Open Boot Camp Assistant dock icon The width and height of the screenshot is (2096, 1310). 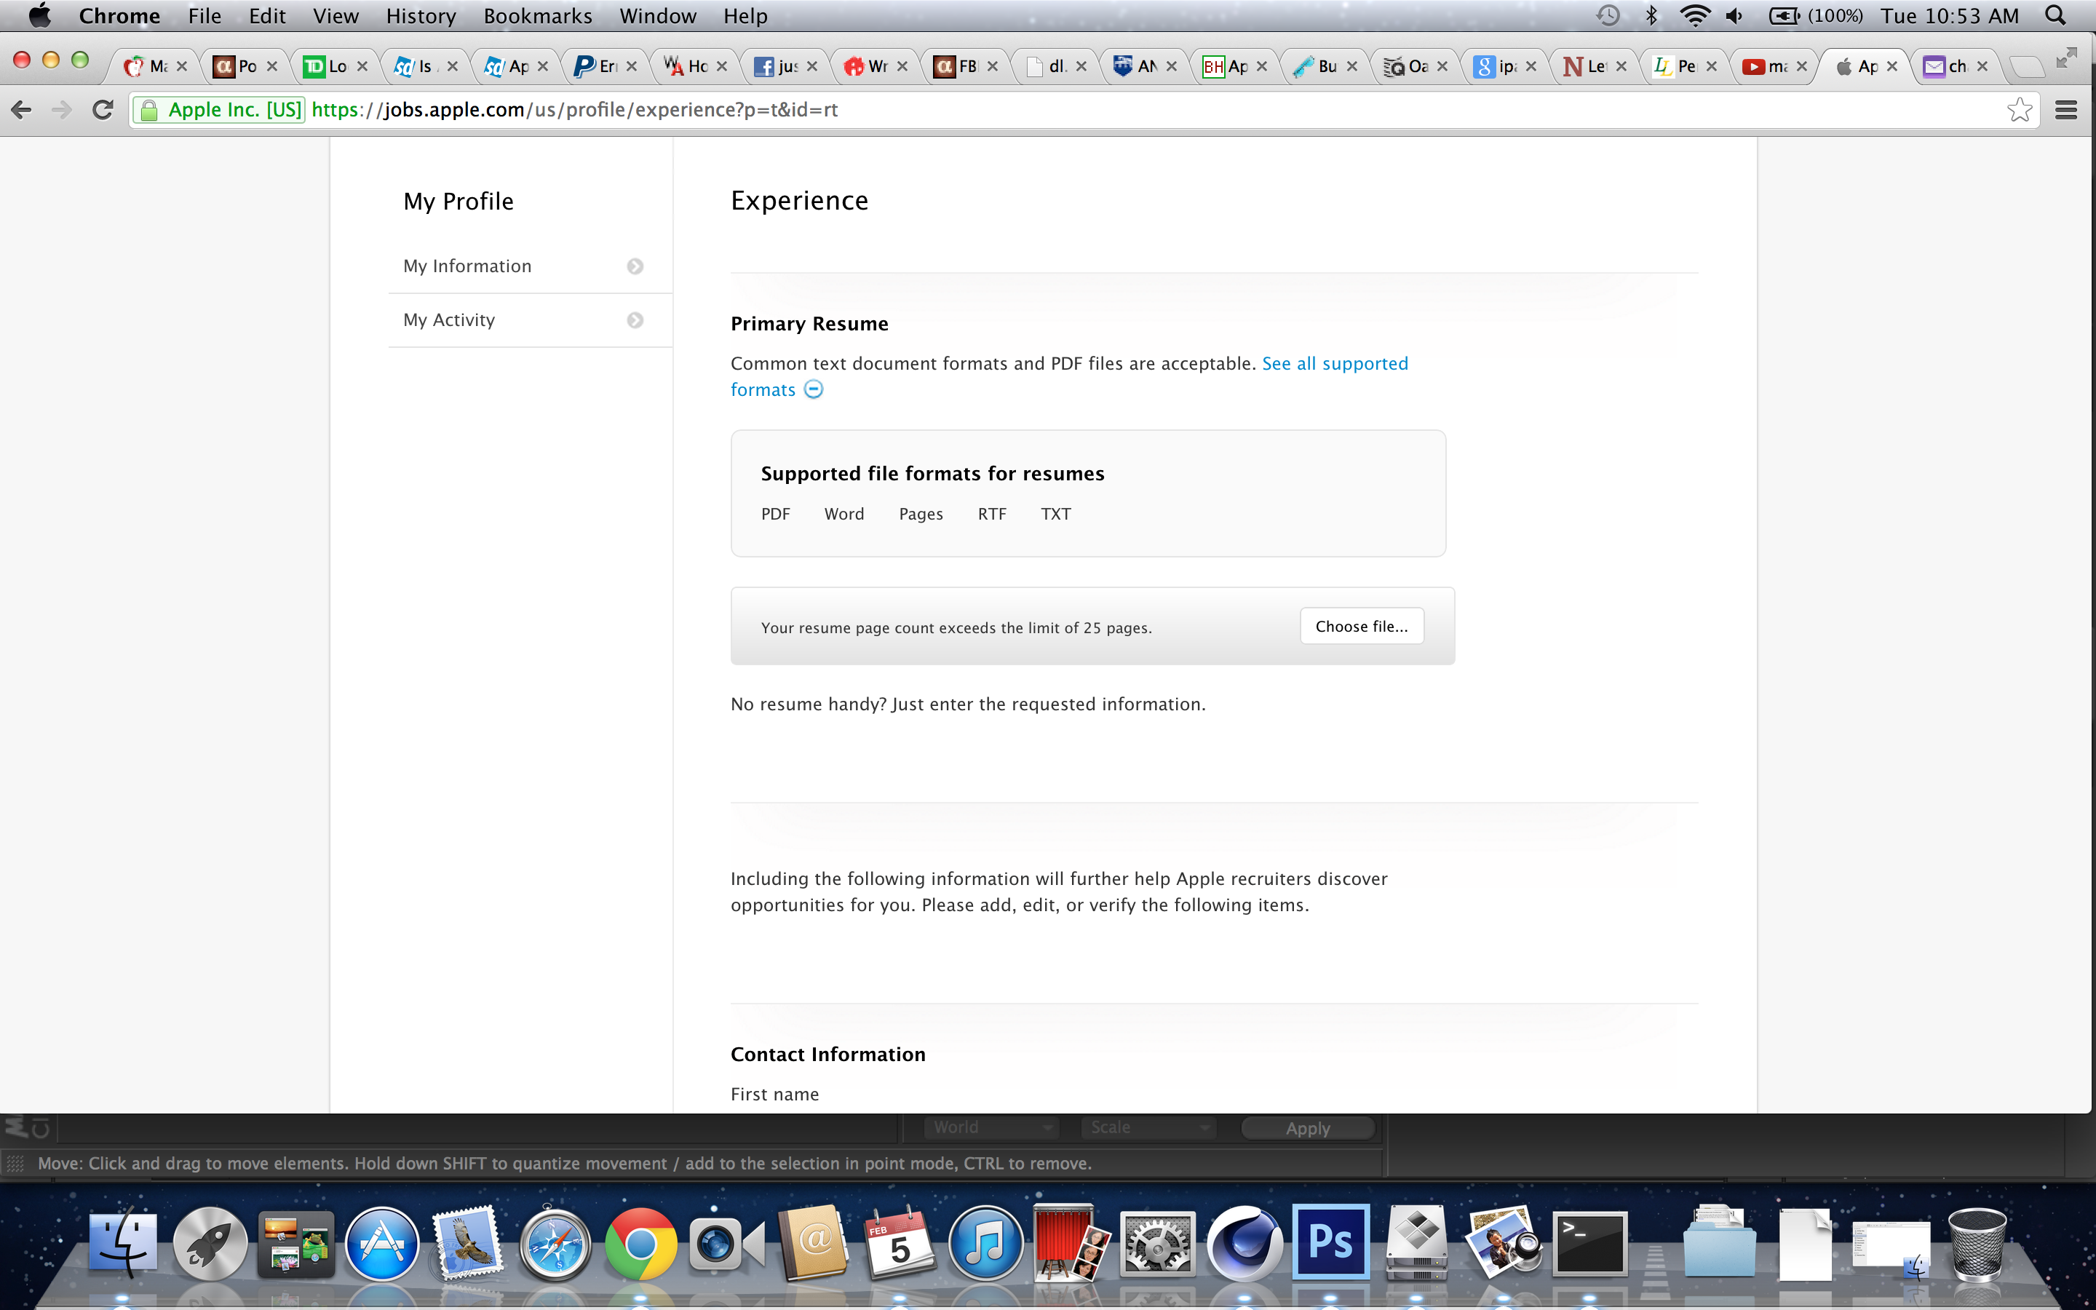coord(1417,1242)
